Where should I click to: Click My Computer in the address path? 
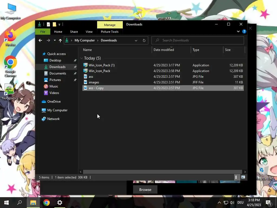point(85,40)
